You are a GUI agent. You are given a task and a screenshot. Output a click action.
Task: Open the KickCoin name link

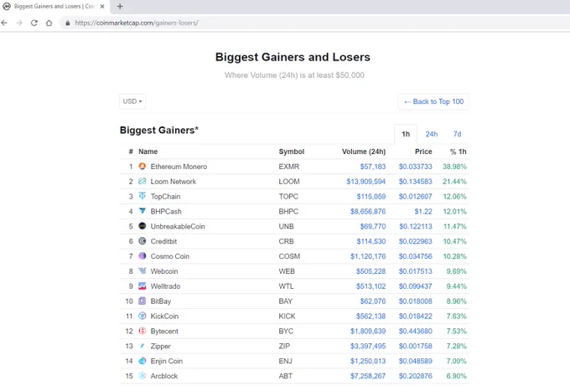(164, 316)
